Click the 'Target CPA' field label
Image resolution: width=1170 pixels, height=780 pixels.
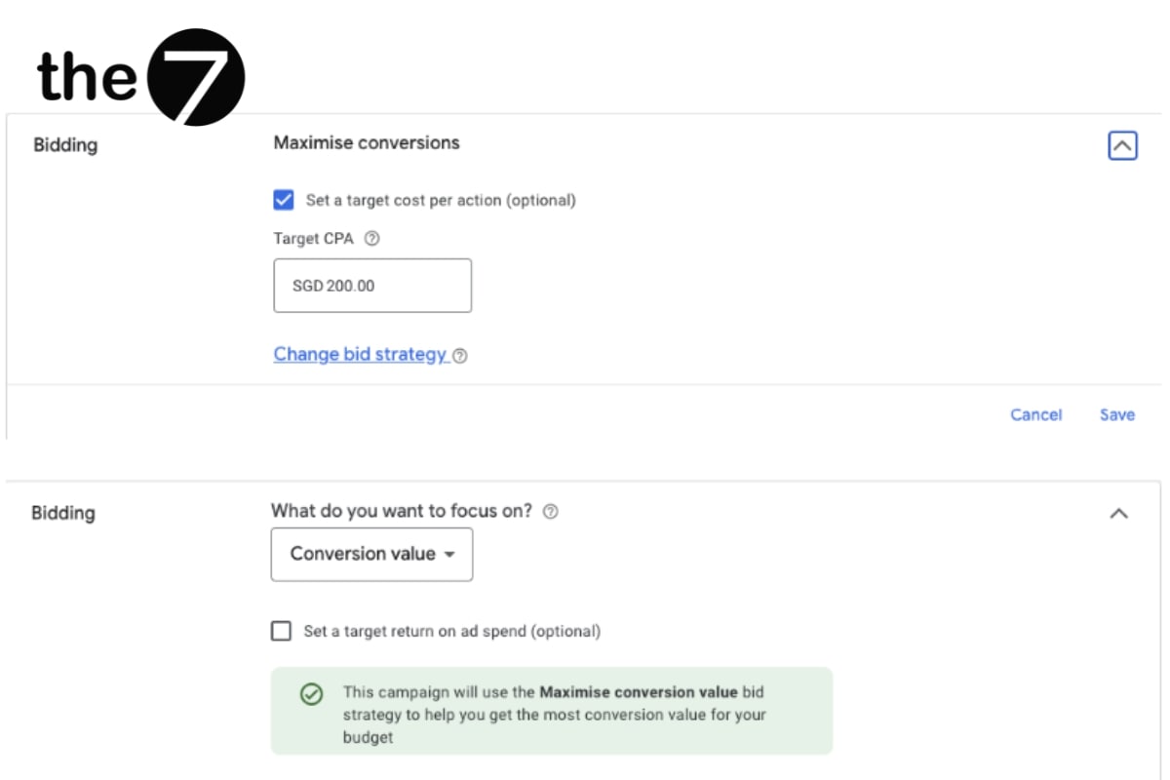pos(313,238)
